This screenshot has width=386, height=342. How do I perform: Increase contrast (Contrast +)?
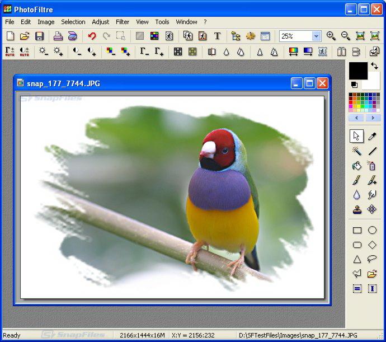[x=92, y=51]
